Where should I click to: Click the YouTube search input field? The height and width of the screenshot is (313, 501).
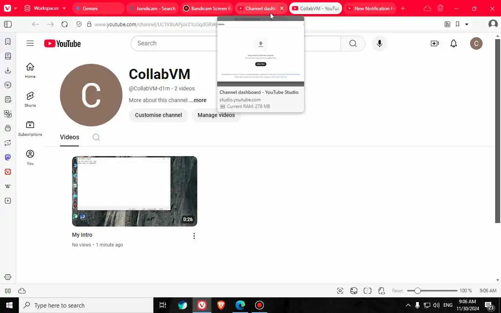[236, 43]
